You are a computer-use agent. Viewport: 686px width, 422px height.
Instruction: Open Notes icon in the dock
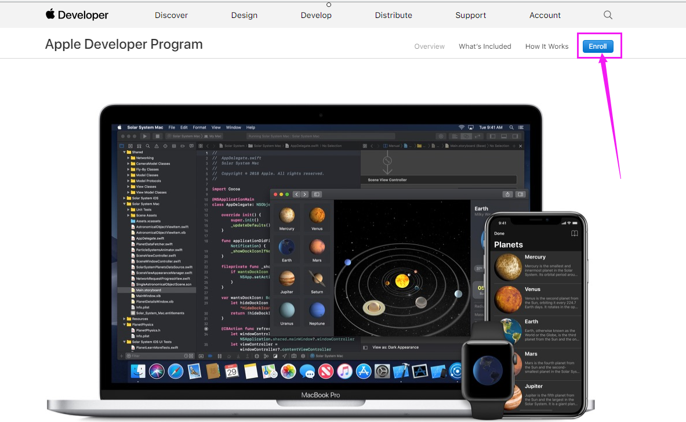251,371
